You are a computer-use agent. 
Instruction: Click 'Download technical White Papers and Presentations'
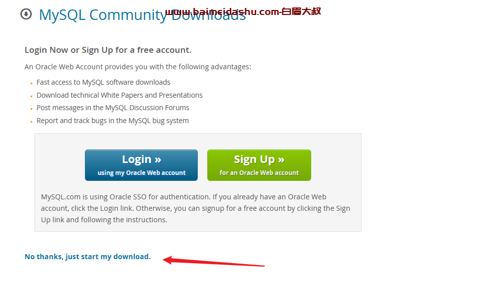pos(119,95)
